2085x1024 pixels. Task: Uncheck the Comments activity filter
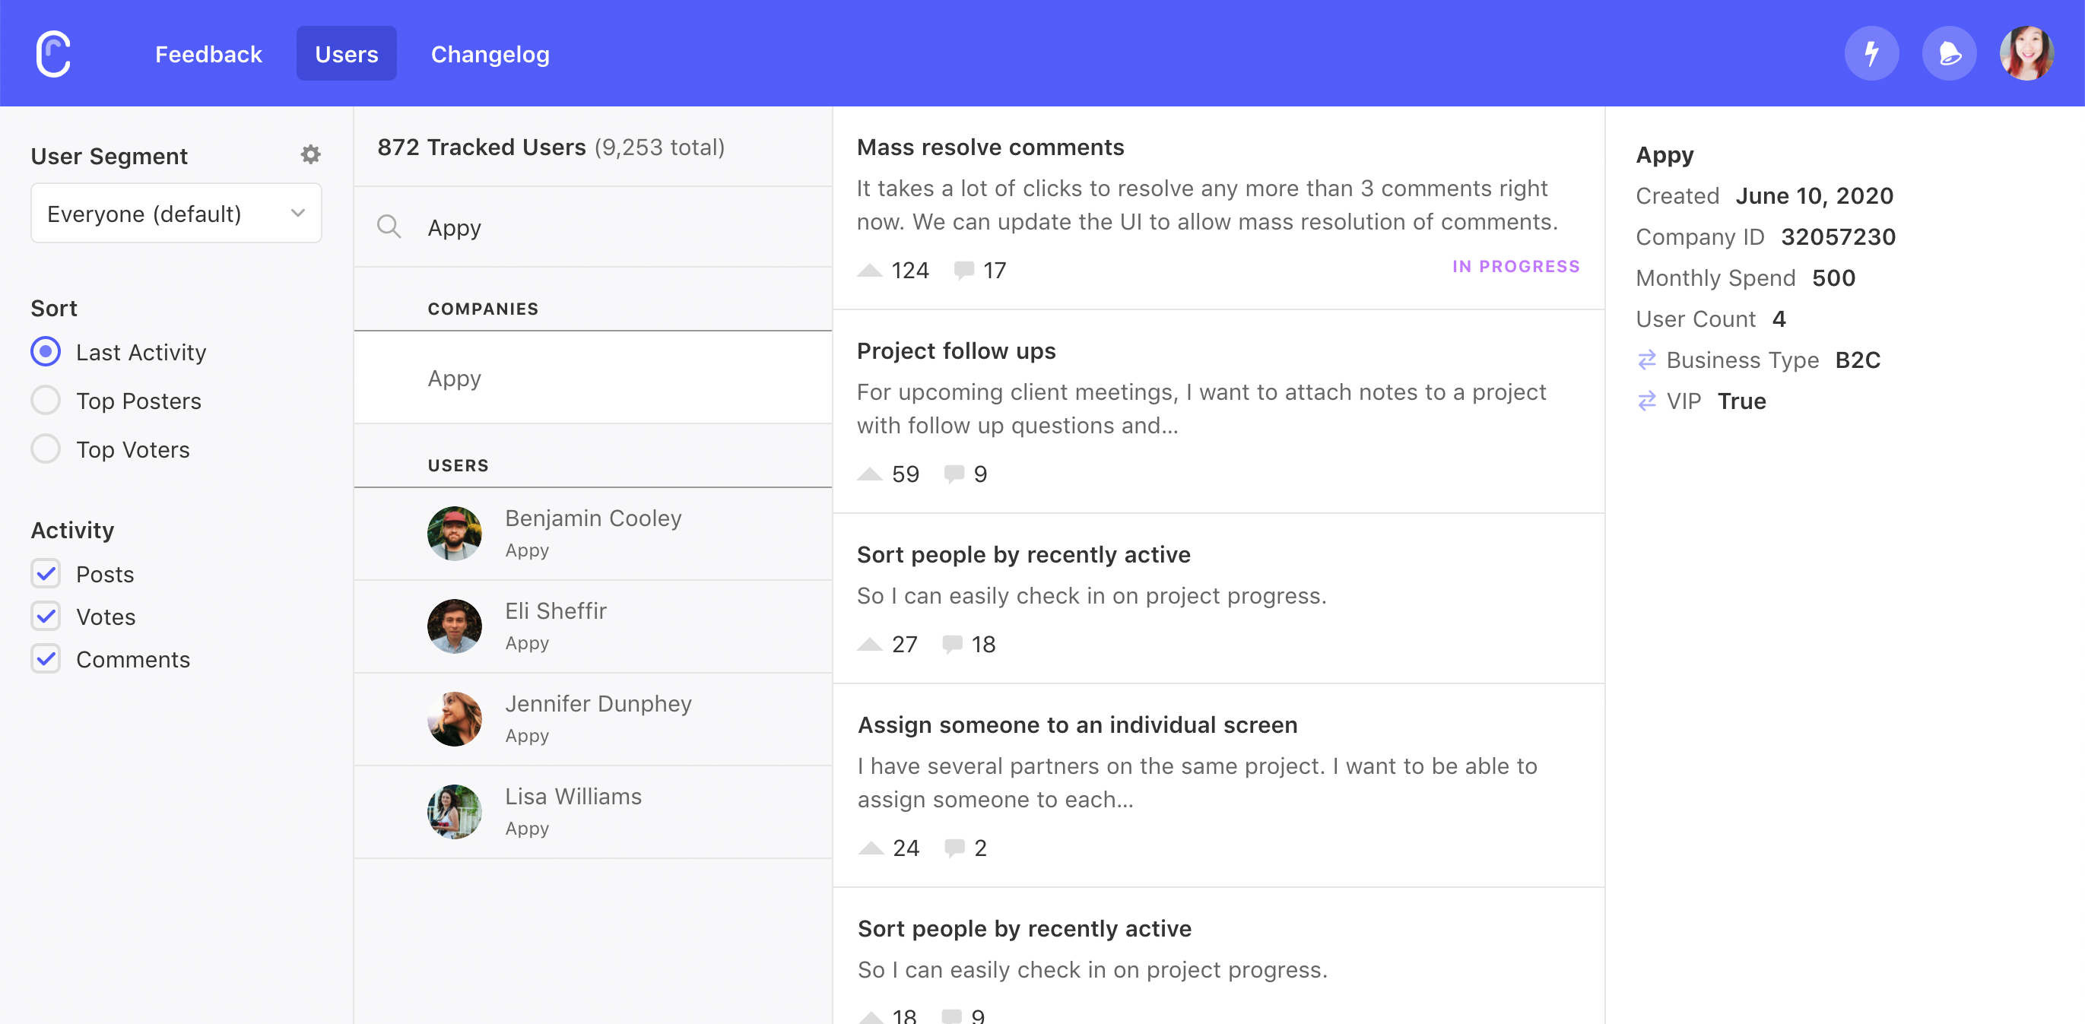click(x=46, y=660)
